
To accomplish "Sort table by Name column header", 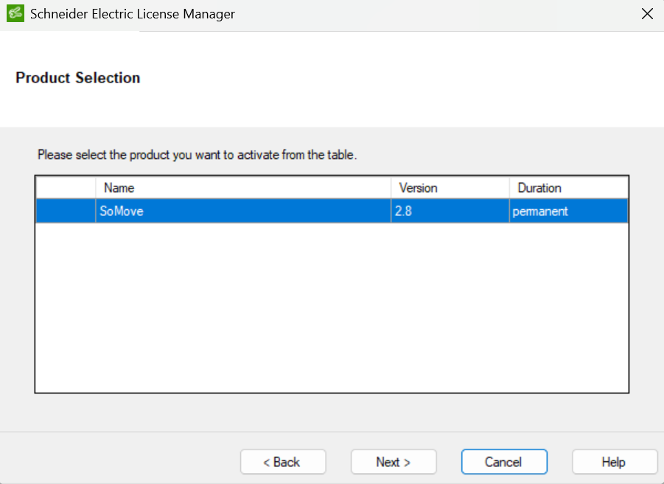I will pos(243,188).
